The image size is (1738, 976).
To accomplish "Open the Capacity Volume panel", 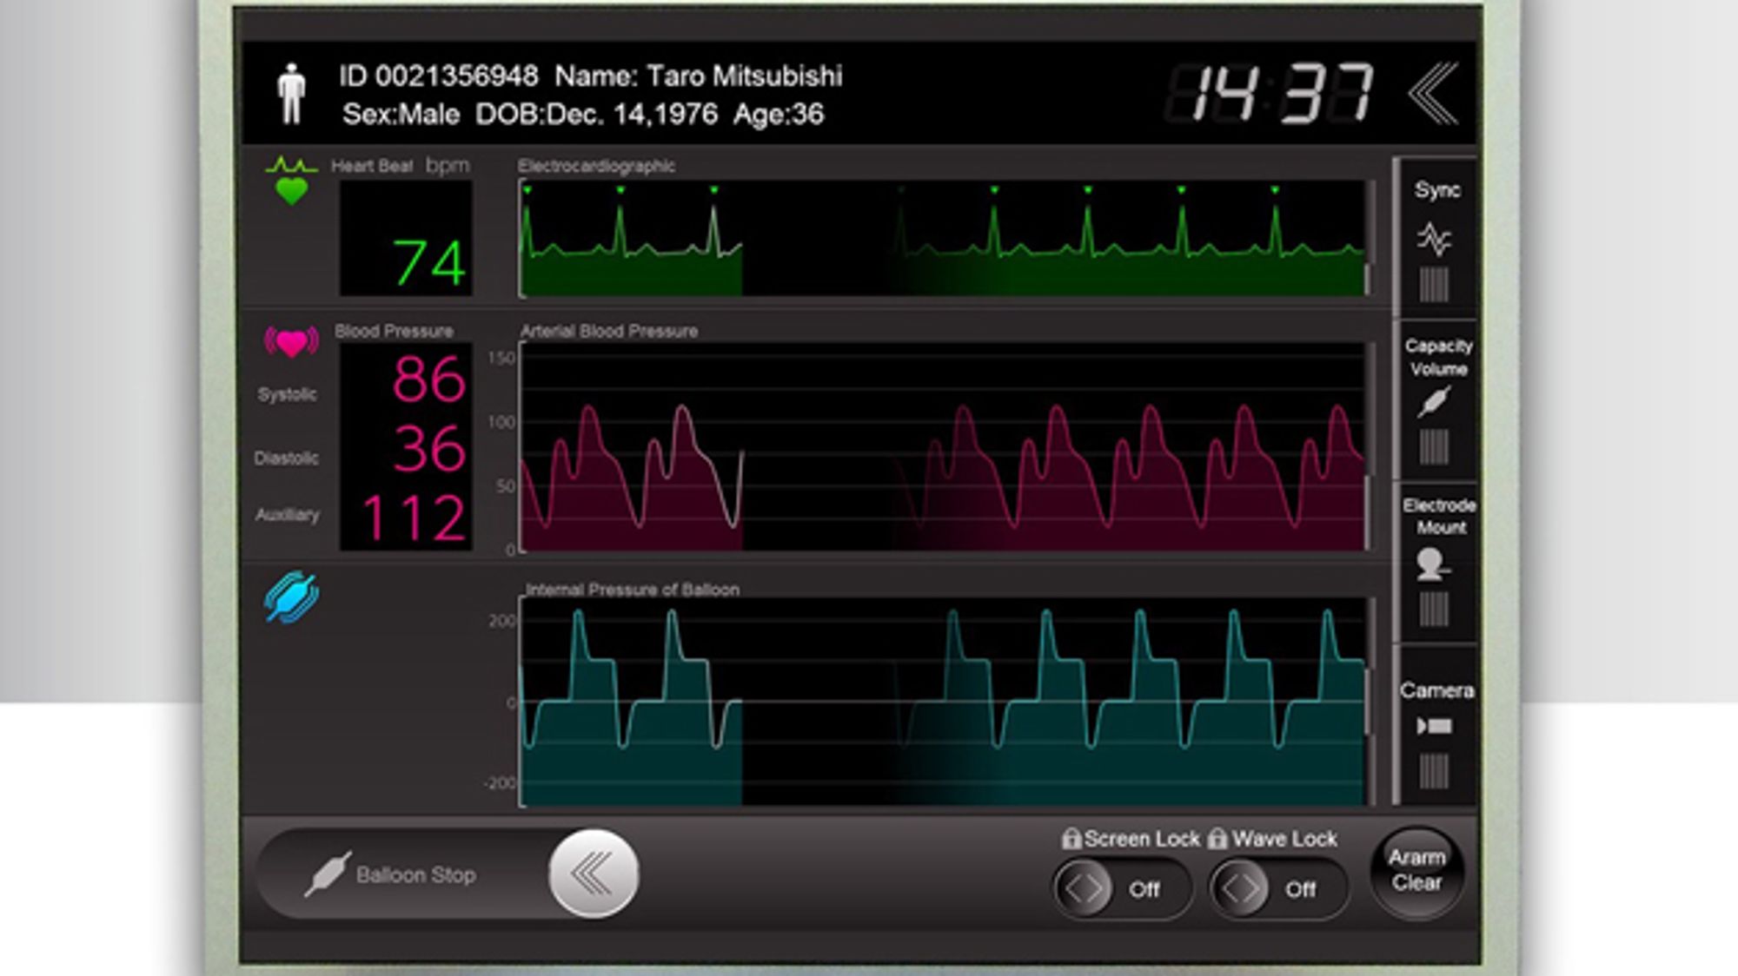I will tap(1436, 399).
